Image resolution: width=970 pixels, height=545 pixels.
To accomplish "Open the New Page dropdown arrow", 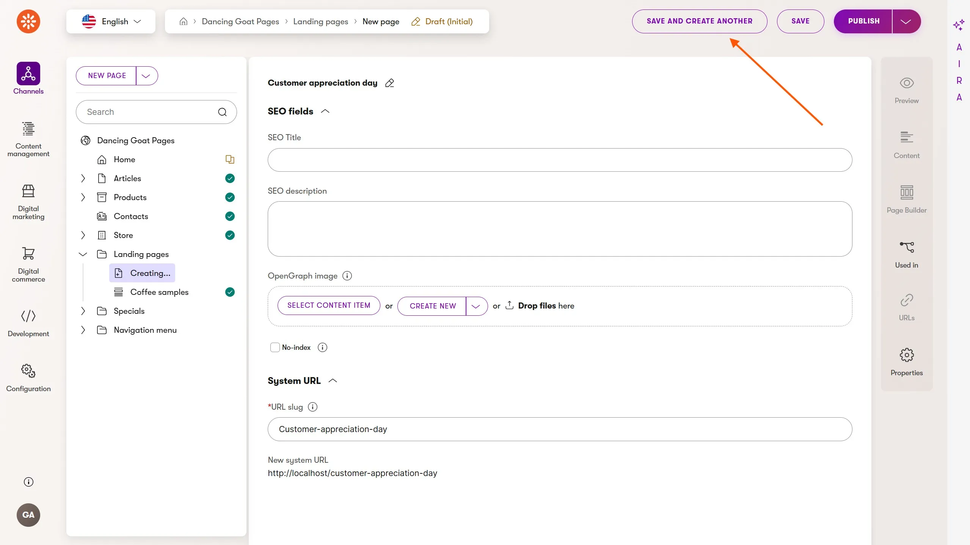I will click(146, 76).
